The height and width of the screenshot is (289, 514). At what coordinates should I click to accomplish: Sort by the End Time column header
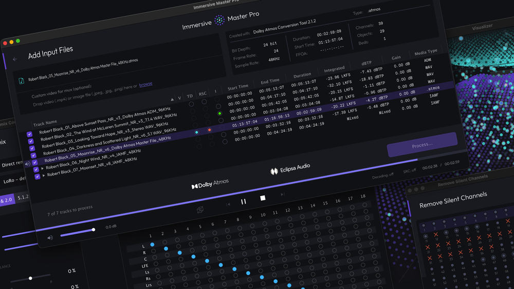click(270, 81)
